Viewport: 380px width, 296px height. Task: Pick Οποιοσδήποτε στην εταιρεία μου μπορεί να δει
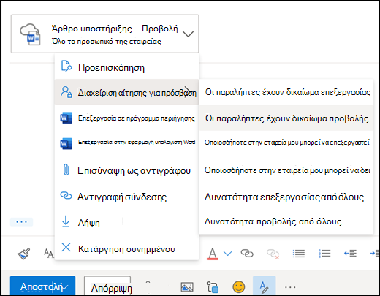click(286, 170)
